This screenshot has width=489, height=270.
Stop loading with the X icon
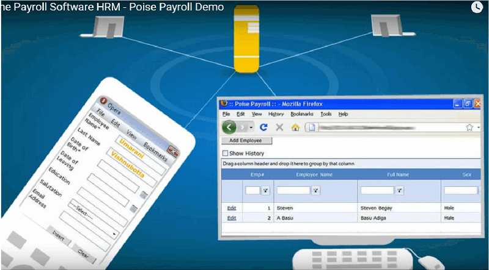coord(279,127)
